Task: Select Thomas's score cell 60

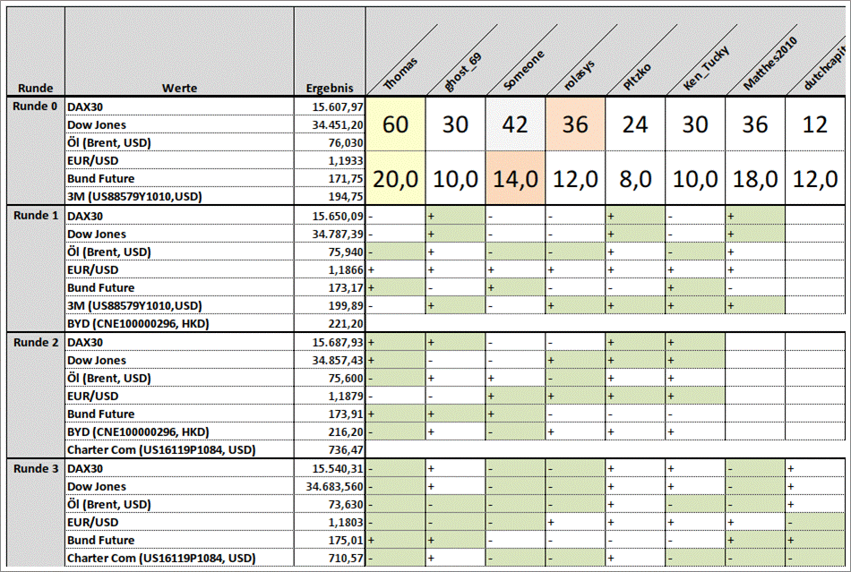Action: [x=396, y=124]
